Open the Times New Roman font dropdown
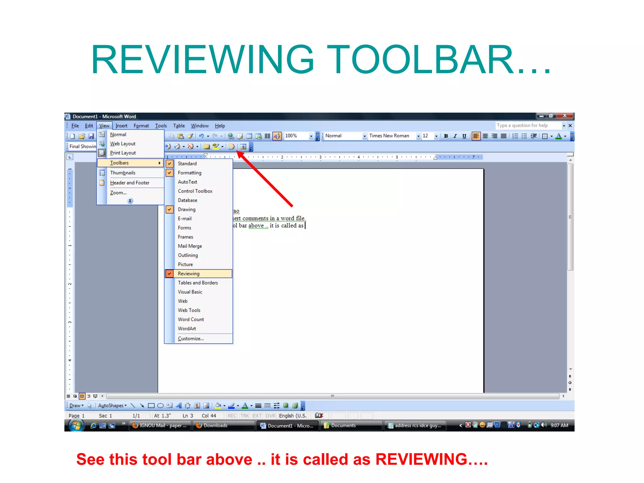Viewport: 644px width, 483px height. [418, 136]
